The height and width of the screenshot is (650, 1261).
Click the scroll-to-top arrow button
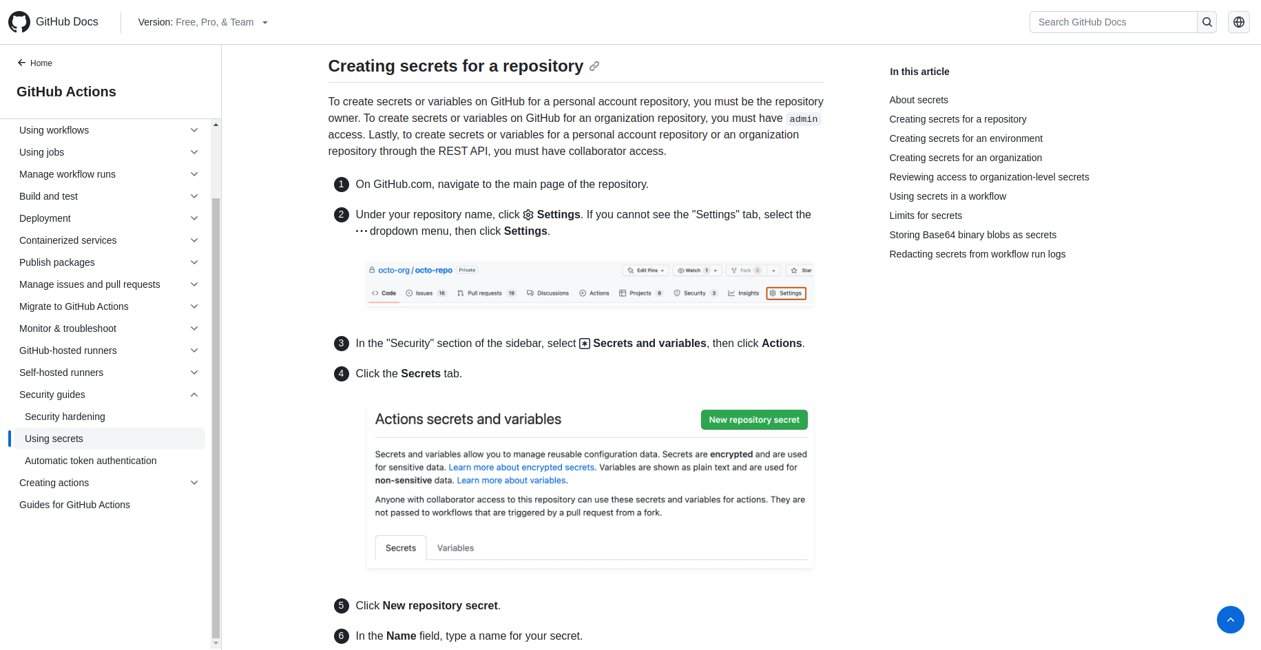[x=1230, y=620]
